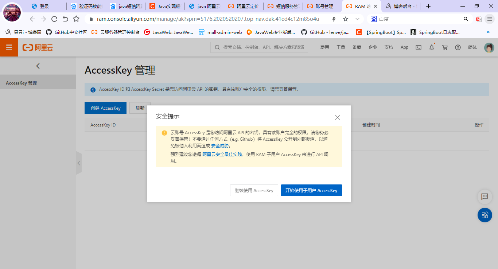498x269 pixels.
Task: Click the 创建时间 column header
Action: [x=371, y=125]
